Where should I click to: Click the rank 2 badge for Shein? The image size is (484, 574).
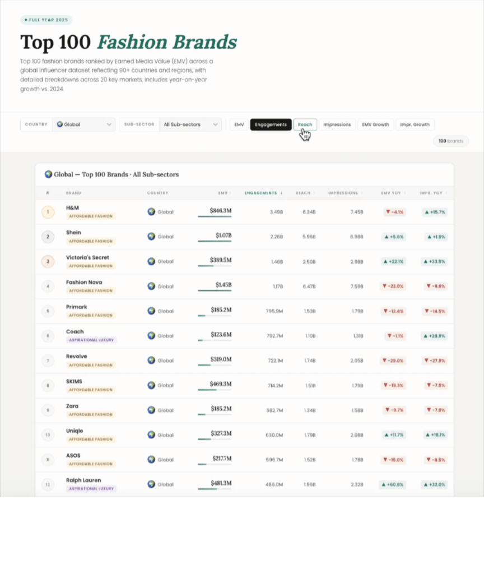click(x=48, y=237)
